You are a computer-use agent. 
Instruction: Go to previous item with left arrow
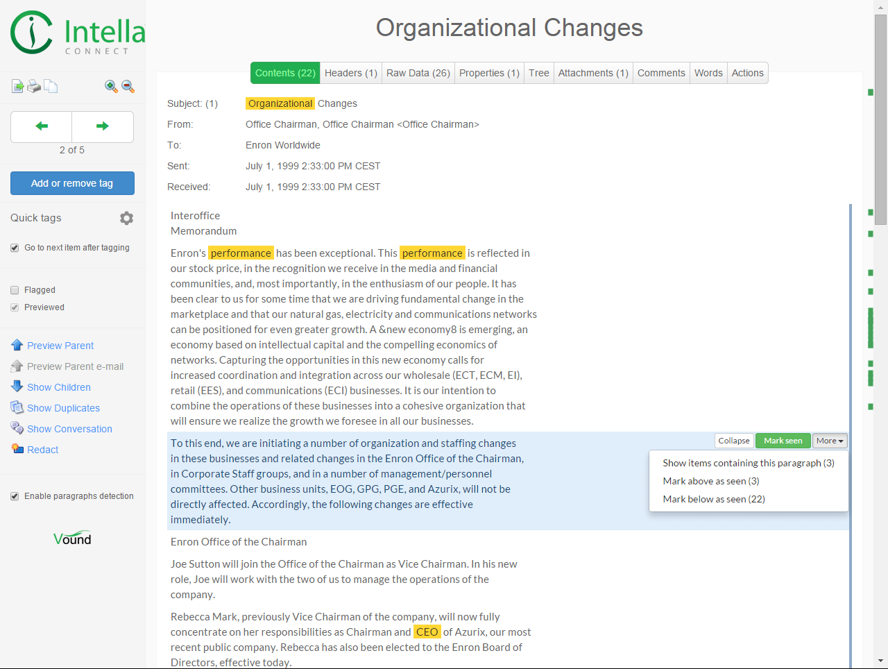tap(42, 126)
